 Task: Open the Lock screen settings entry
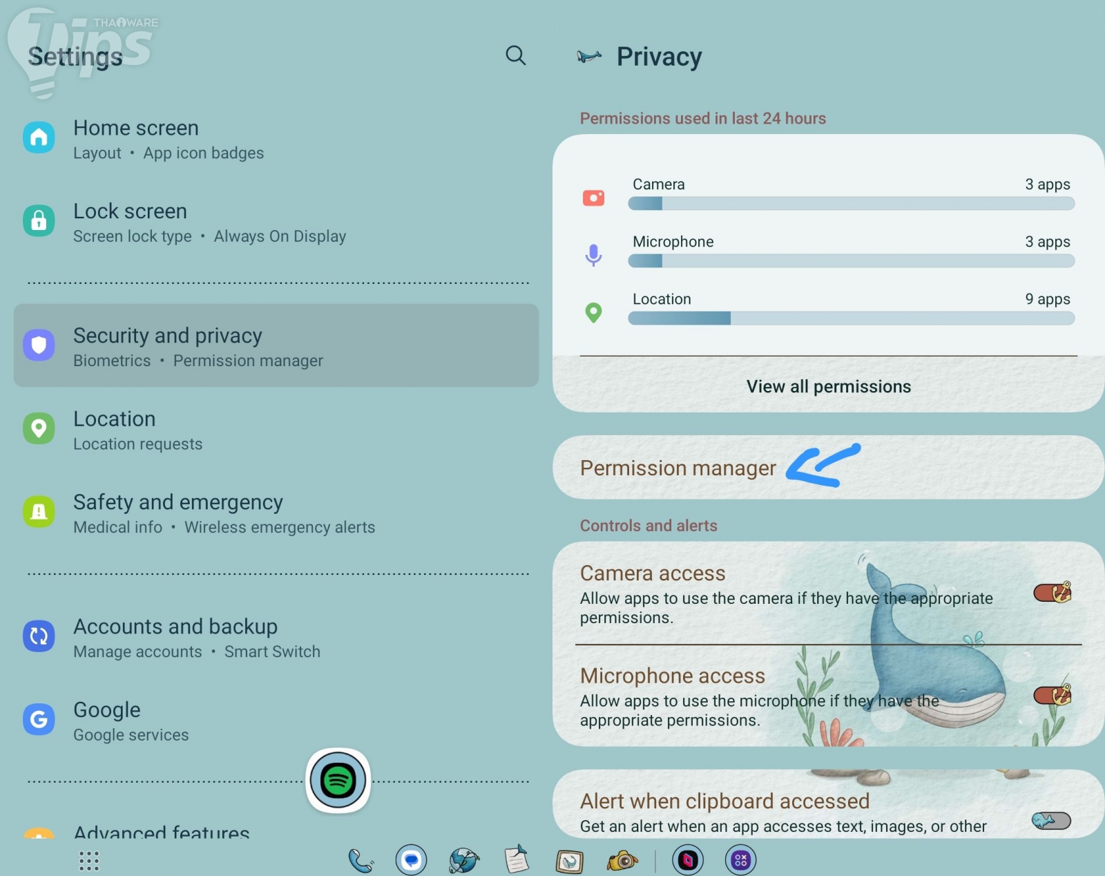coord(276,222)
